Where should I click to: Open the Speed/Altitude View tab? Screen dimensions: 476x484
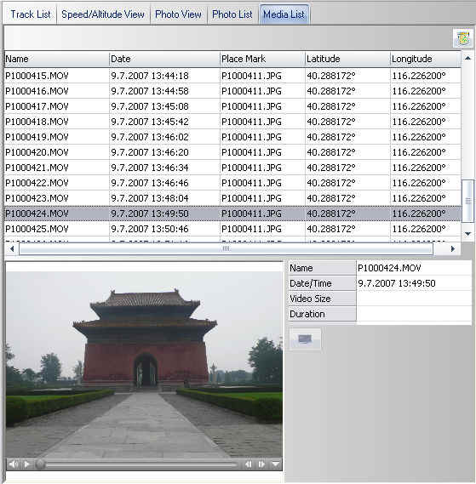pos(103,14)
